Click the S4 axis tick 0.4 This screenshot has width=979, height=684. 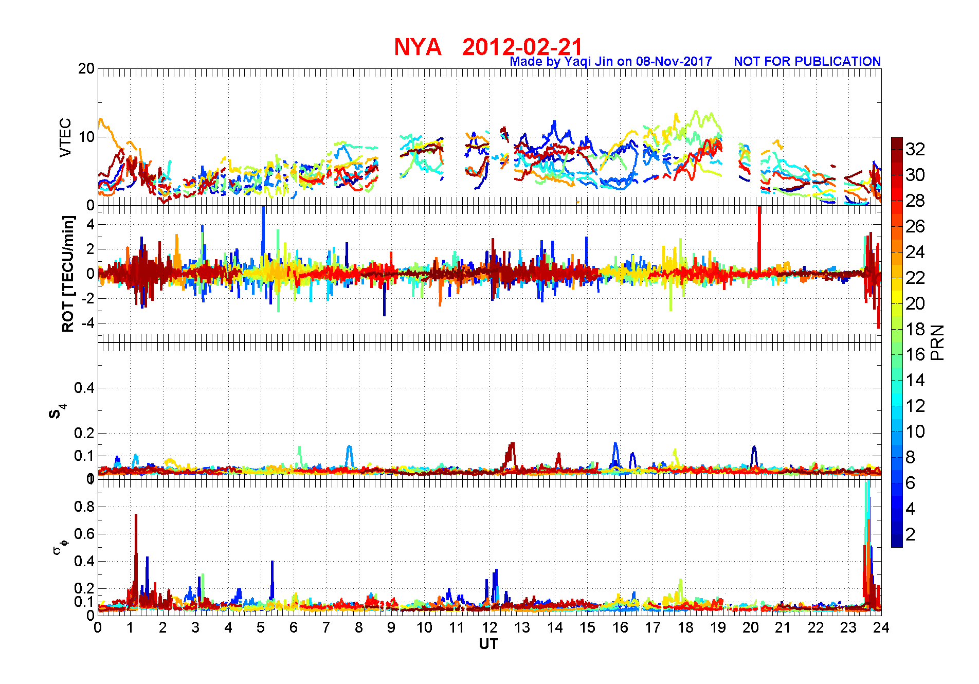[84, 388]
